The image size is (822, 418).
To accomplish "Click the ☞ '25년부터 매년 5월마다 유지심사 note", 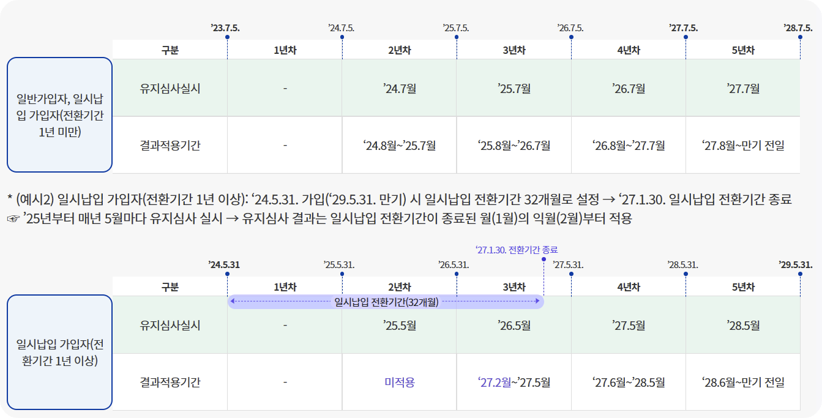I will 319,219.
